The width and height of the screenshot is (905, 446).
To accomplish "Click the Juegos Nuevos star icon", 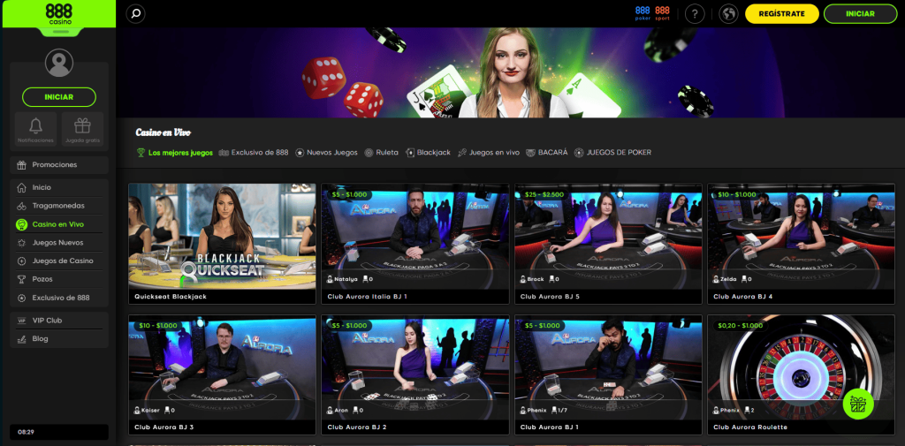I will click(22, 243).
